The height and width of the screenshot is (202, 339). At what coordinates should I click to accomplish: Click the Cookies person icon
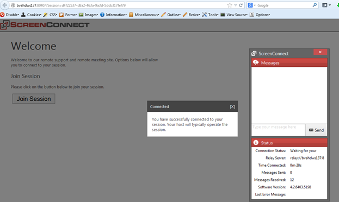pos(23,15)
